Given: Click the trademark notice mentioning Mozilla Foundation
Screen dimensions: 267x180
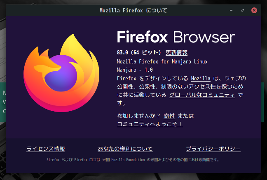Looking at the screenshot, I should pyautogui.click(x=133, y=160).
